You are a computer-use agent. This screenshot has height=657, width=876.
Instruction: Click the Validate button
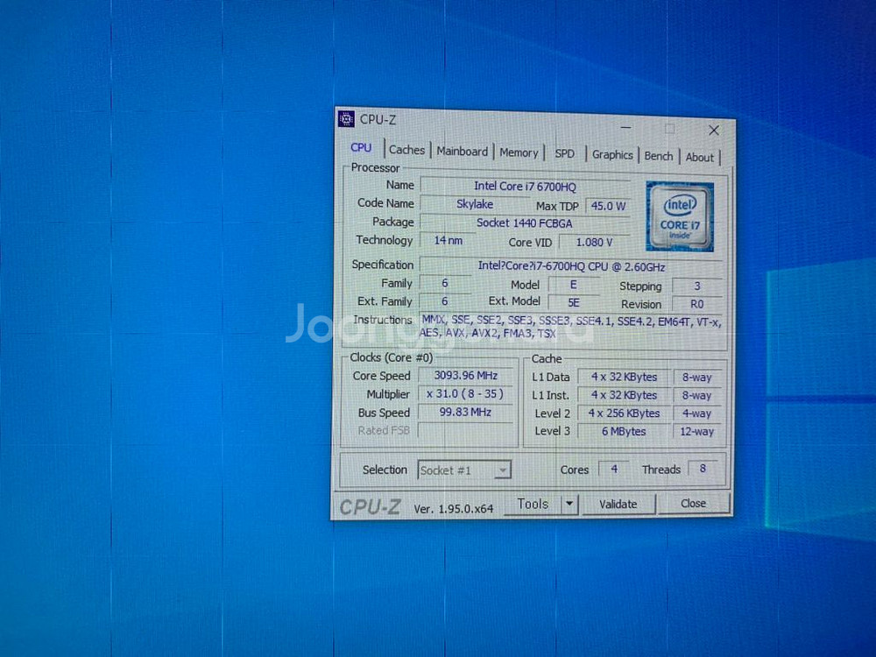[618, 504]
